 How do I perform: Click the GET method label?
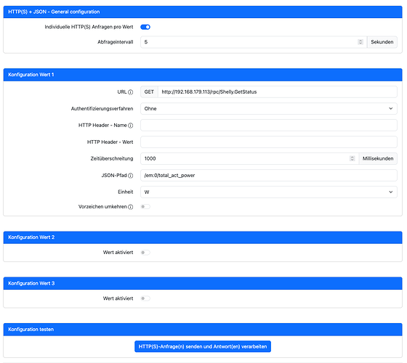coord(149,91)
